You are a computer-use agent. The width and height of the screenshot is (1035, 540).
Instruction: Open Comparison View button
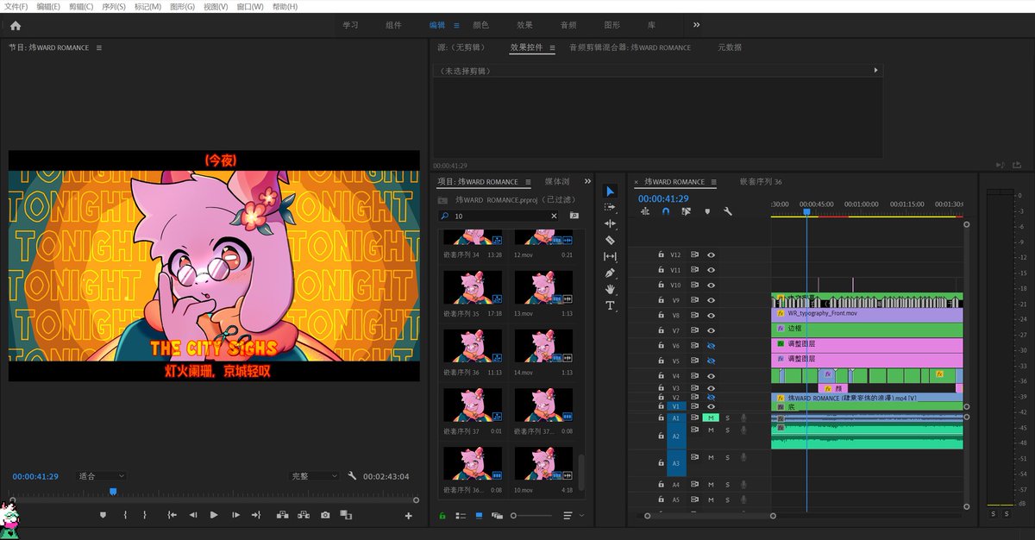[346, 515]
